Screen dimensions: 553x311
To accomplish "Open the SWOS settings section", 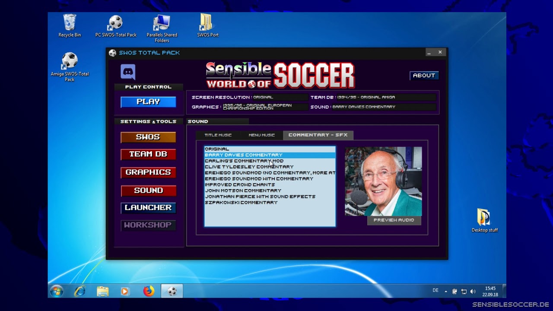I will [148, 137].
